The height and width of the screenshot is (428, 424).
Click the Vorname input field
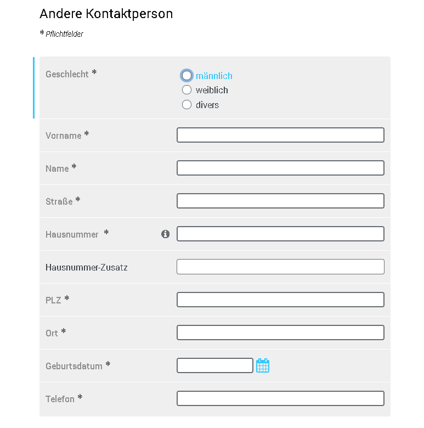point(280,135)
